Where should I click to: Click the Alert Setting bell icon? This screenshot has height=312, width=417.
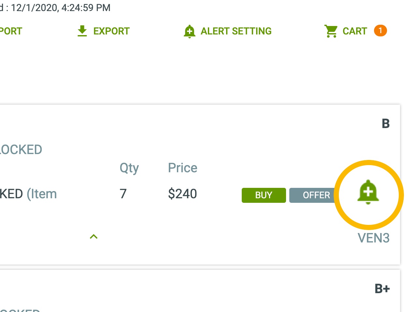(190, 31)
